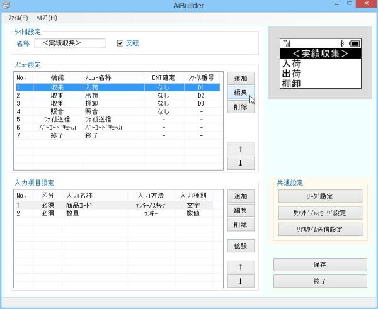Minimize the AiBuilder window
This screenshot has height=309, width=378.
coord(337,4)
